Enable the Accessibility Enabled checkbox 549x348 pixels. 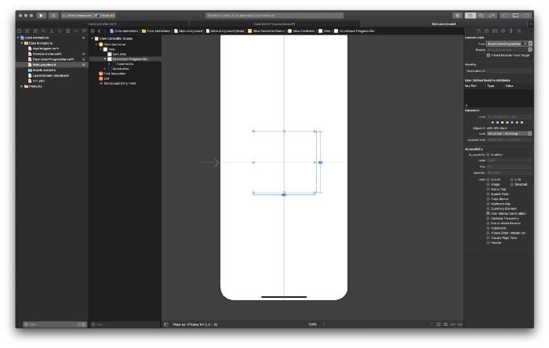point(489,154)
